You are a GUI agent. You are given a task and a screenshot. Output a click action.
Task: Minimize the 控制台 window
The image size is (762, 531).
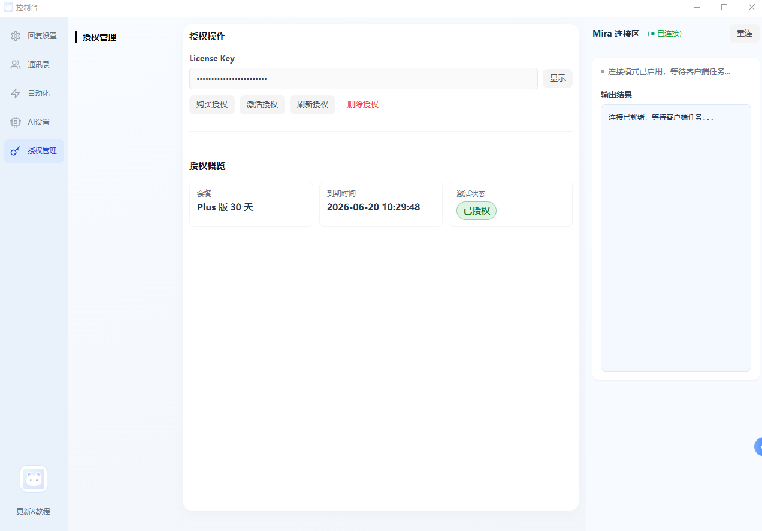click(x=697, y=7)
